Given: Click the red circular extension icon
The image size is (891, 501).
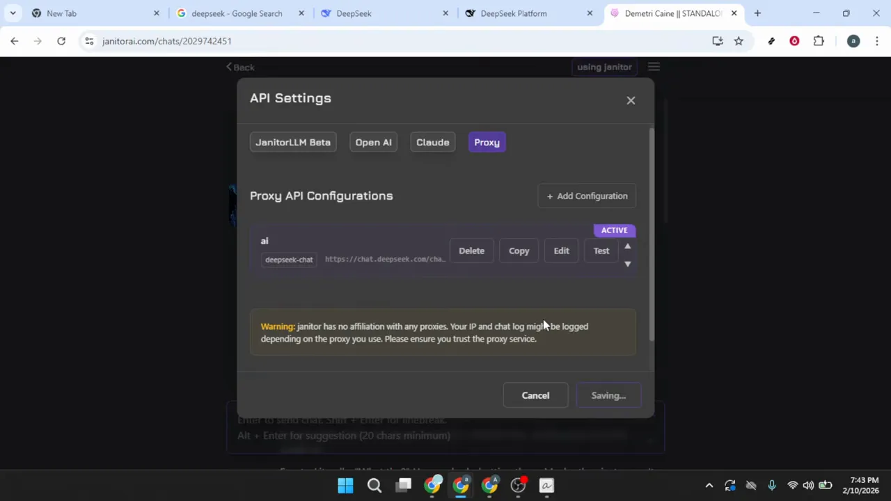Looking at the screenshot, I should click(x=794, y=41).
